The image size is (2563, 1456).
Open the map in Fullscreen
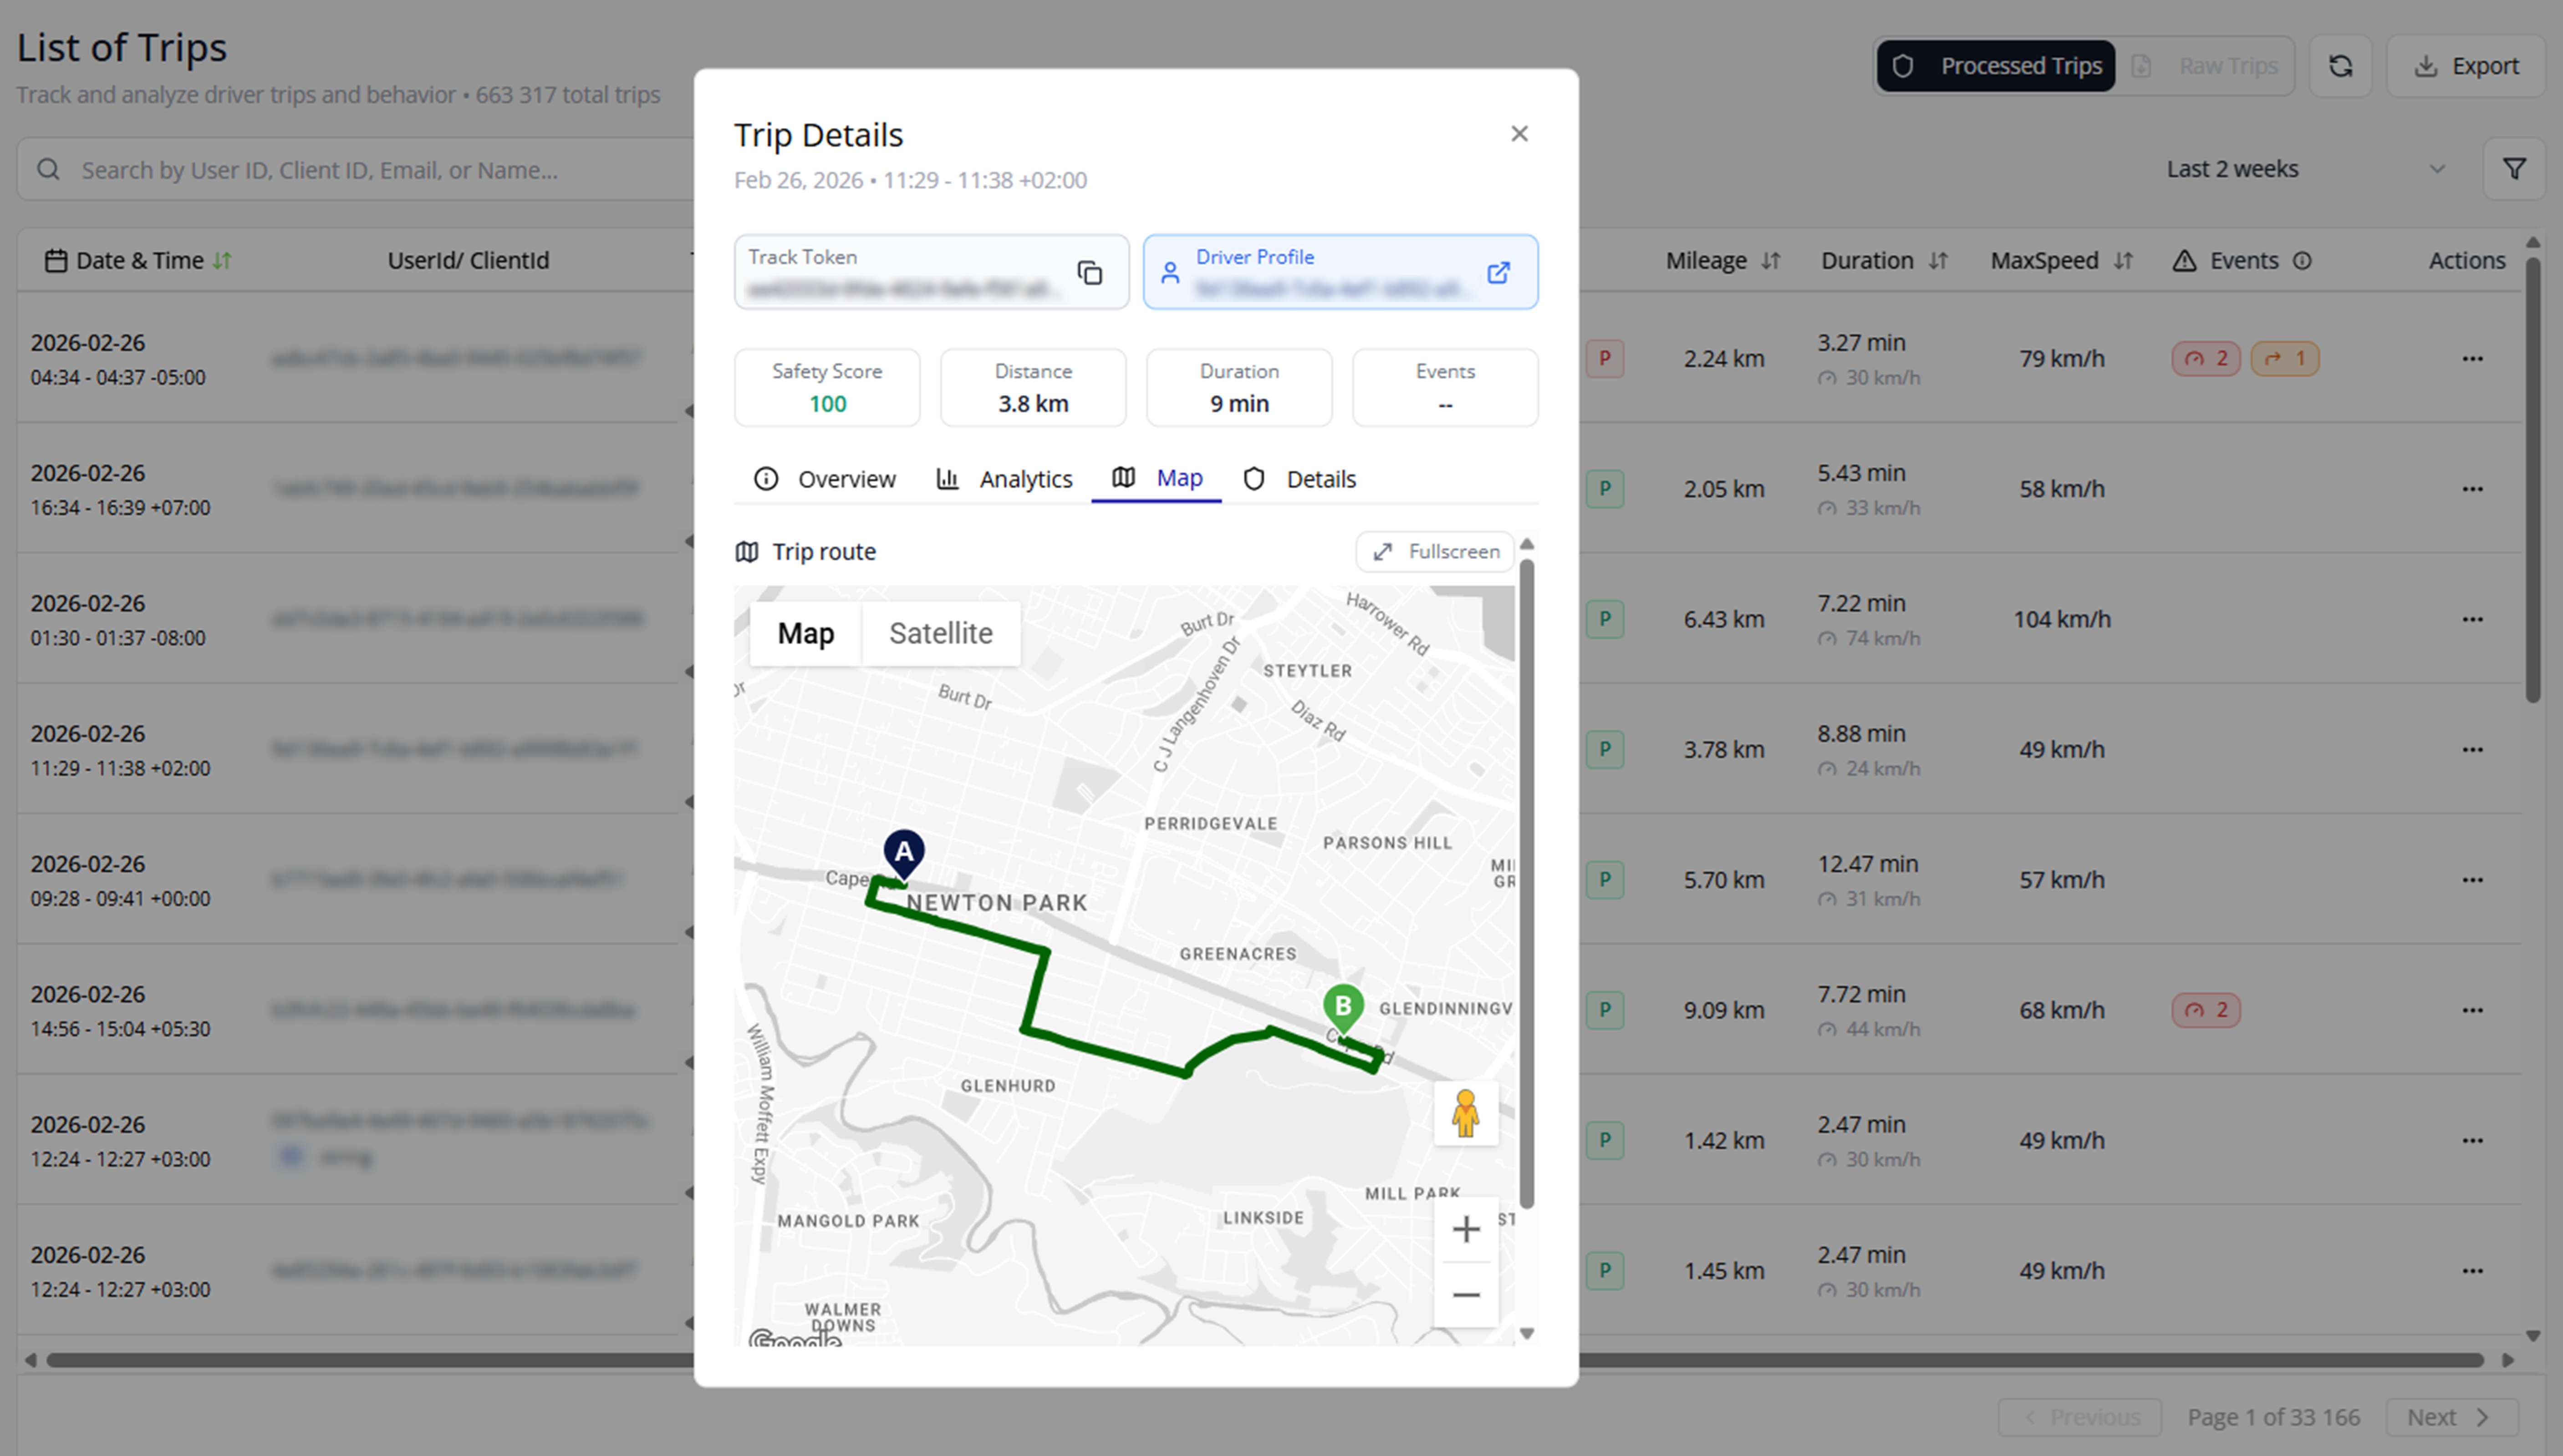click(x=1435, y=552)
